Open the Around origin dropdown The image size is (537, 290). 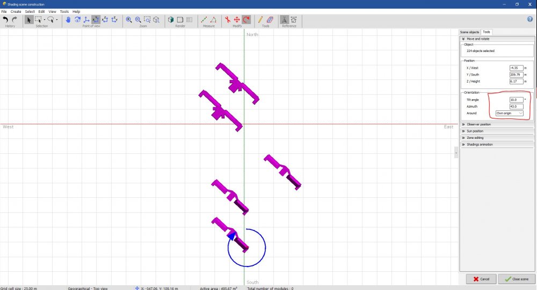tap(509, 113)
